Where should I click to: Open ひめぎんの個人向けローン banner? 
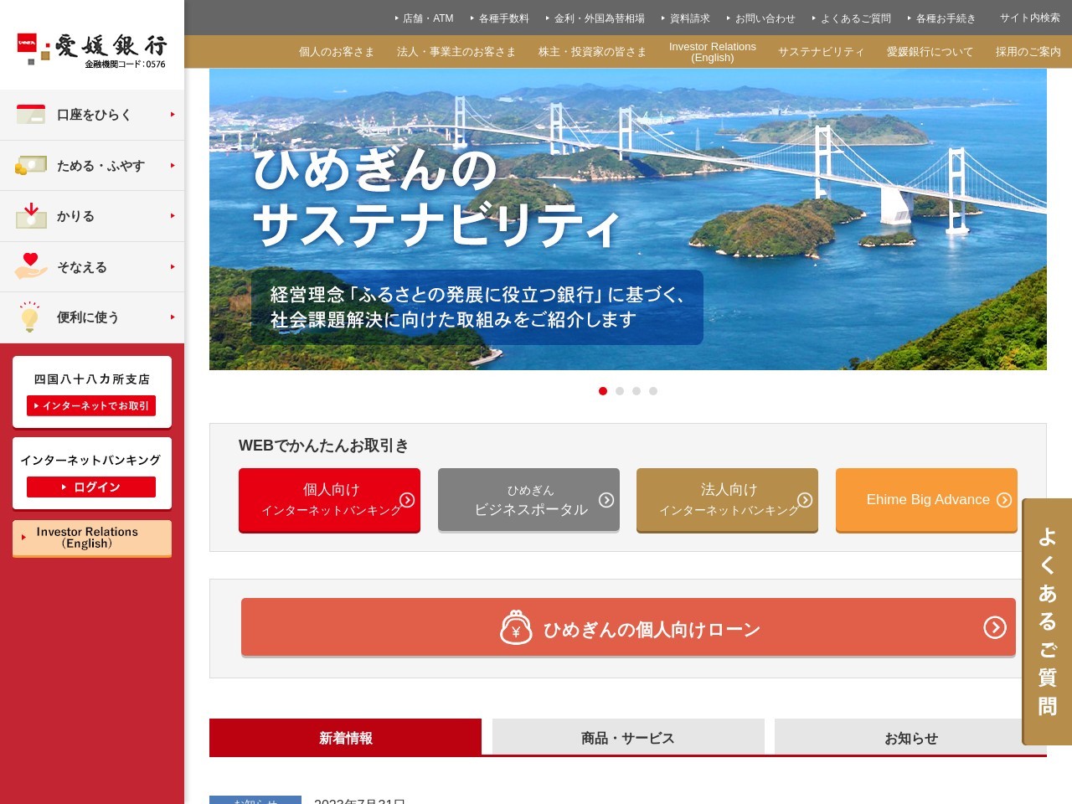point(628,627)
